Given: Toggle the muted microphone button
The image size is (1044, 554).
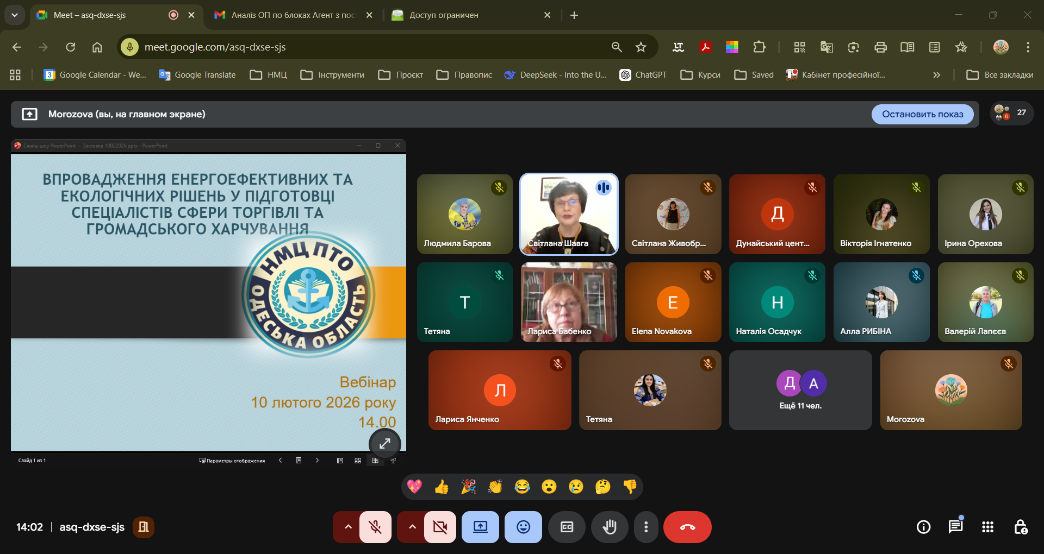Looking at the screenshot, I should 375,527.
